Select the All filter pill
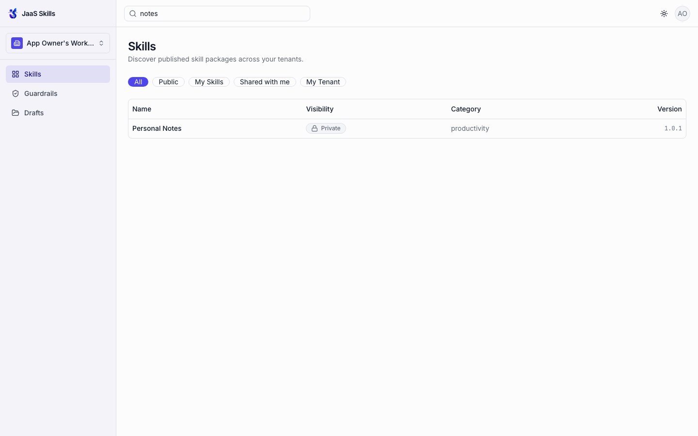 point(138,82)
